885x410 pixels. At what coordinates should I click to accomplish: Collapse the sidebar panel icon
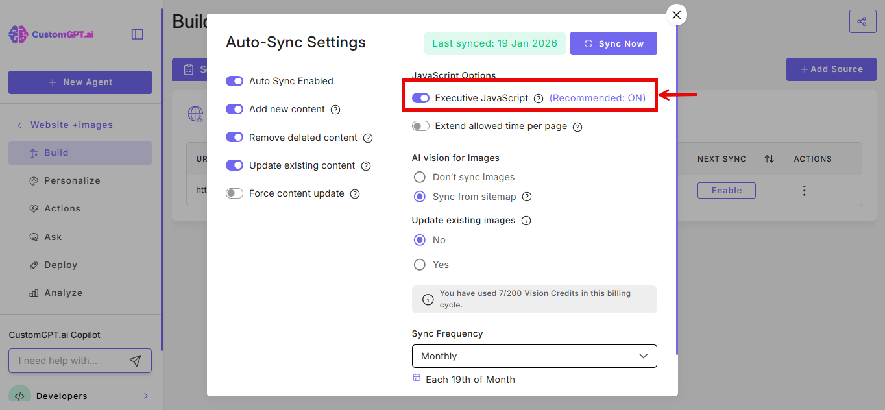138,34
